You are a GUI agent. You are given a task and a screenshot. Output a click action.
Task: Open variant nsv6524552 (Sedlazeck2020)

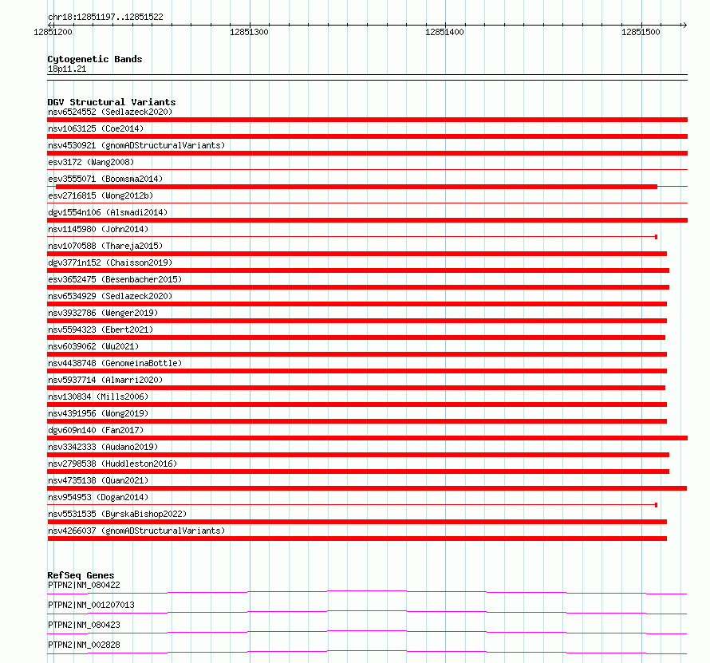110,112
